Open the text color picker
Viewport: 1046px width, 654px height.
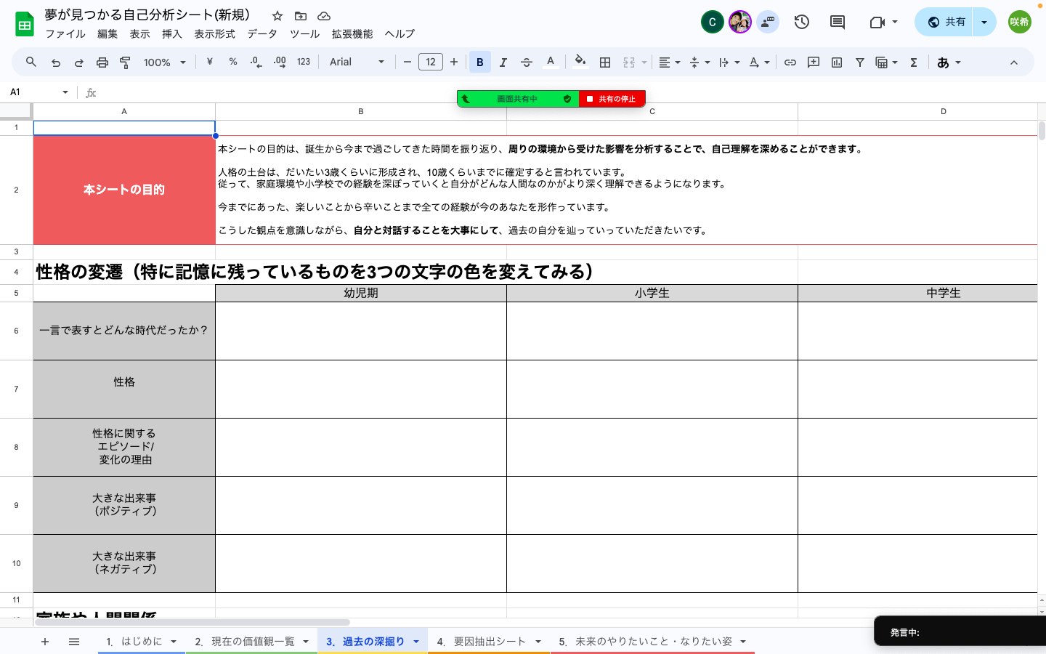coord(551,62)
